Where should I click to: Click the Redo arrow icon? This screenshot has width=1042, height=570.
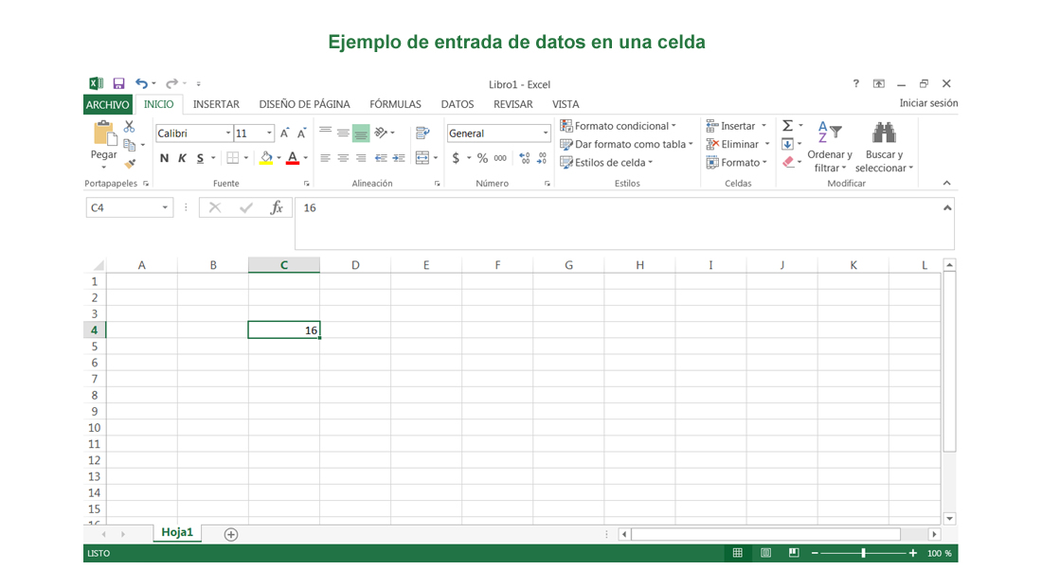click(x=171, y=83)
